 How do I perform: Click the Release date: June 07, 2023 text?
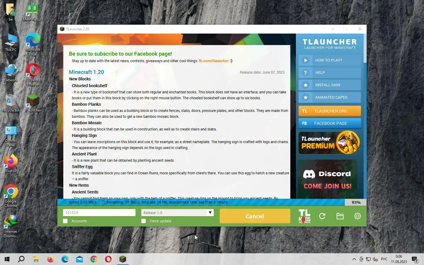pos(262,72)
